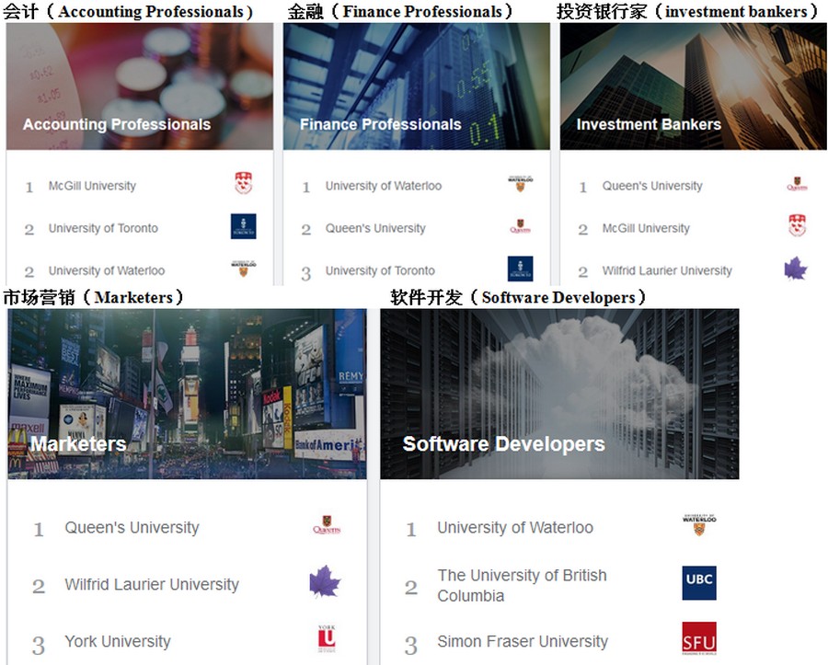Open Simon Fraser University link

point(523,641)
